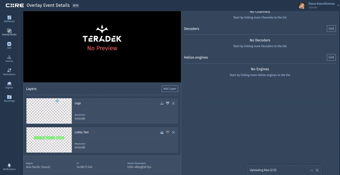Link a new decoder
The image size is (340, 175).
331,29
